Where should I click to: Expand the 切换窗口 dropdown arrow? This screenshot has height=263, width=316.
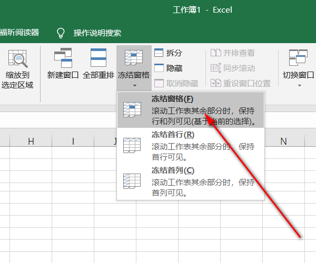click(300, 86)
